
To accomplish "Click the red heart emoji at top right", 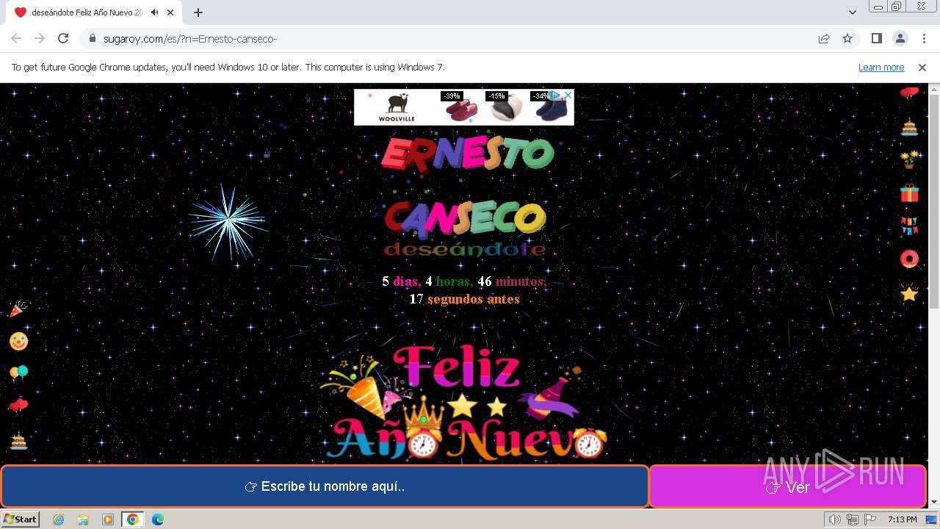I will [909, 93].
